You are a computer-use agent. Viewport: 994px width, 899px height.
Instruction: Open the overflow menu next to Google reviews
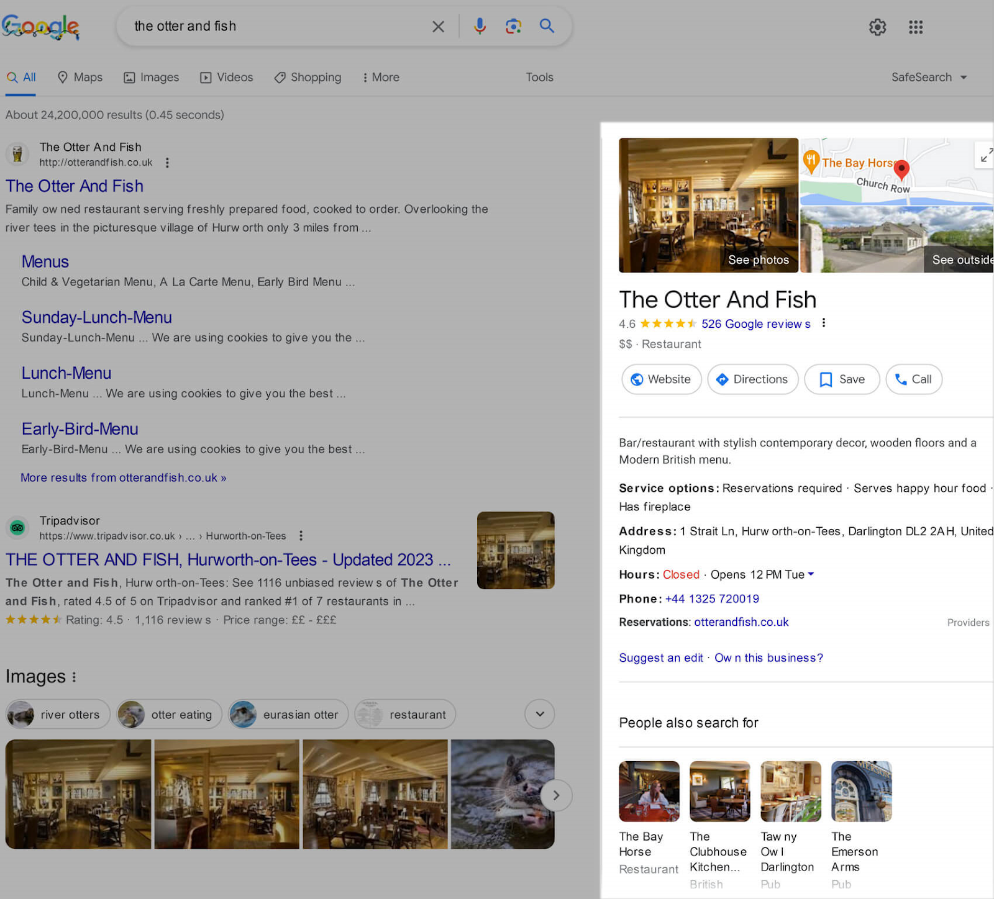click(823, 323)
